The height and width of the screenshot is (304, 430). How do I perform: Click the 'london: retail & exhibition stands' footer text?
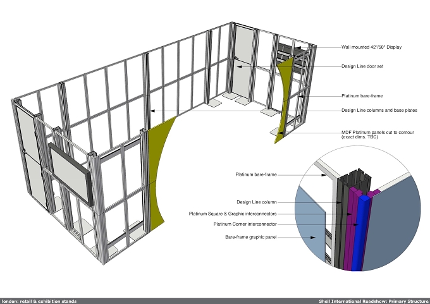[39, 301]
